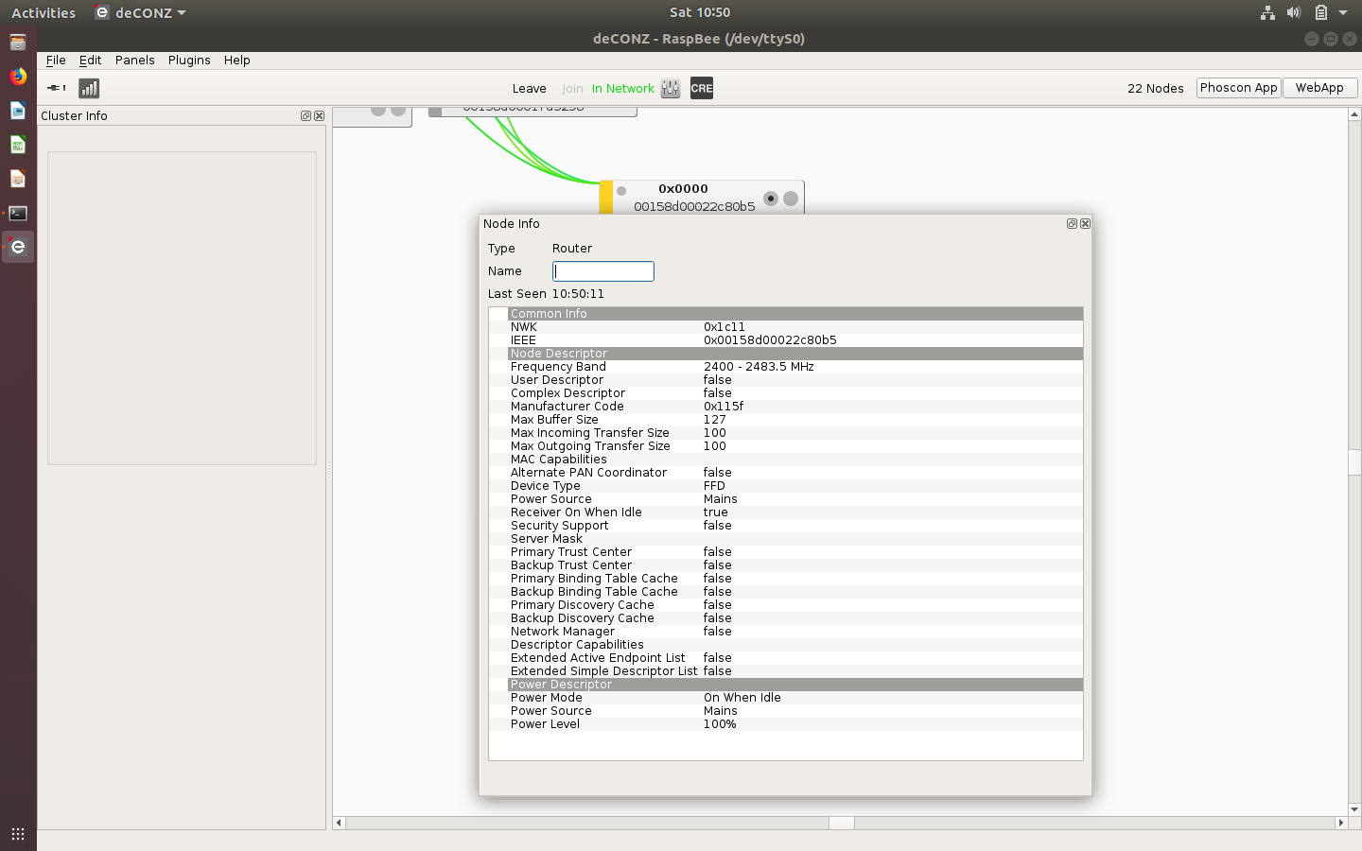This screenshot has height=851, width=1362.
Task: Open the system menu arrow in top bar
Action: pos(1343,12)
